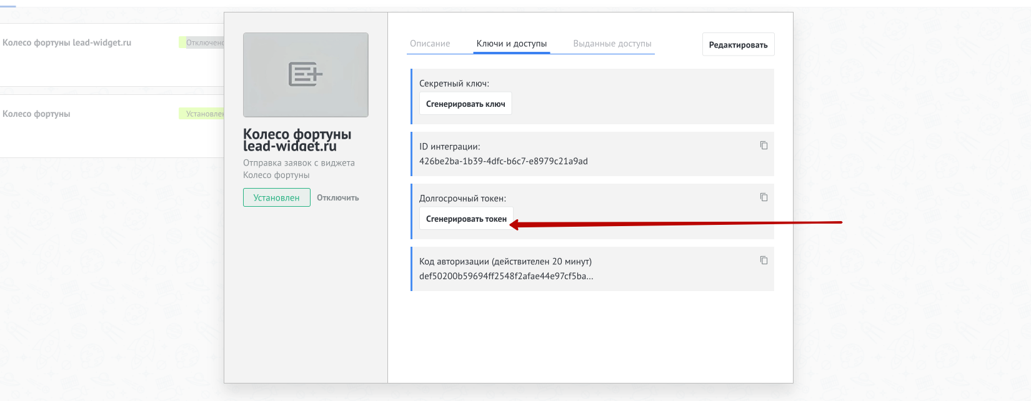Click Сгенерировать ключ button
The image size is (1031, 401).
(x=466, y=104)
